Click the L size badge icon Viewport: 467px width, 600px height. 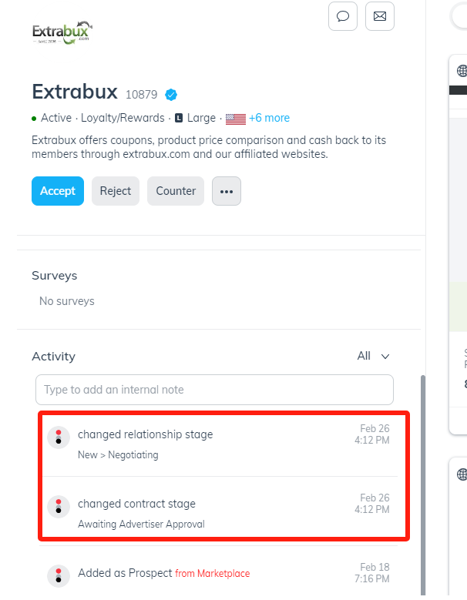[179, 119]
